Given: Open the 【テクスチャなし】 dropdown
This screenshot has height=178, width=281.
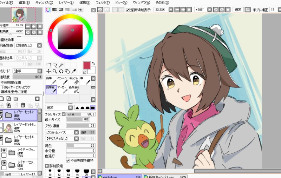Looking at the screenshot, I should (77, 138).
